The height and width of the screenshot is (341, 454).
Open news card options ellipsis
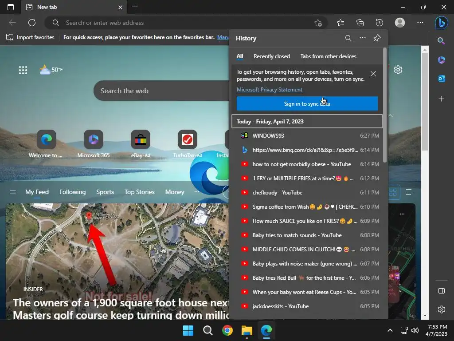point(402,214)
